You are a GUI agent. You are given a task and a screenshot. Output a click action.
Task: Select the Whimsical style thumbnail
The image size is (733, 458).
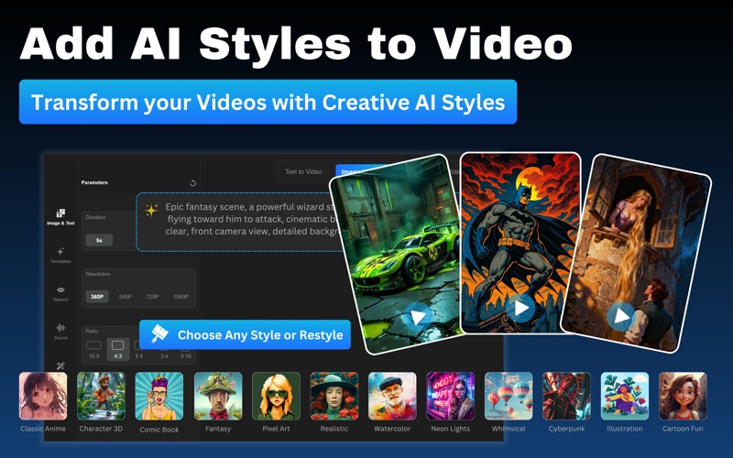(509, 397)
